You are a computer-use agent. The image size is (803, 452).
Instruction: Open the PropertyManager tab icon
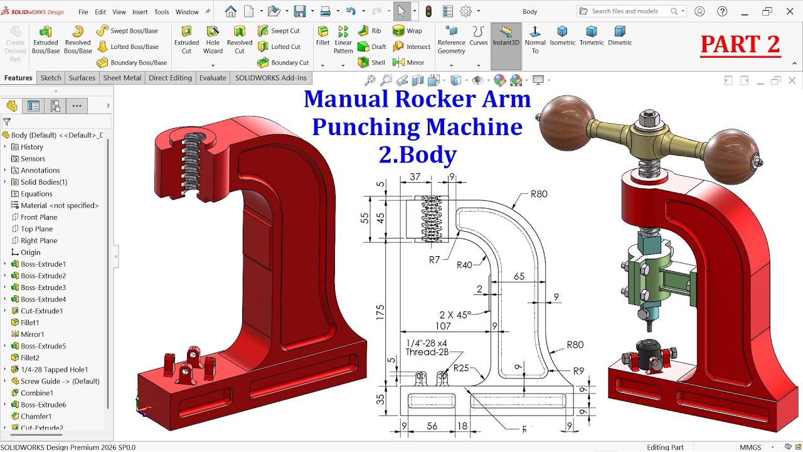33,106
